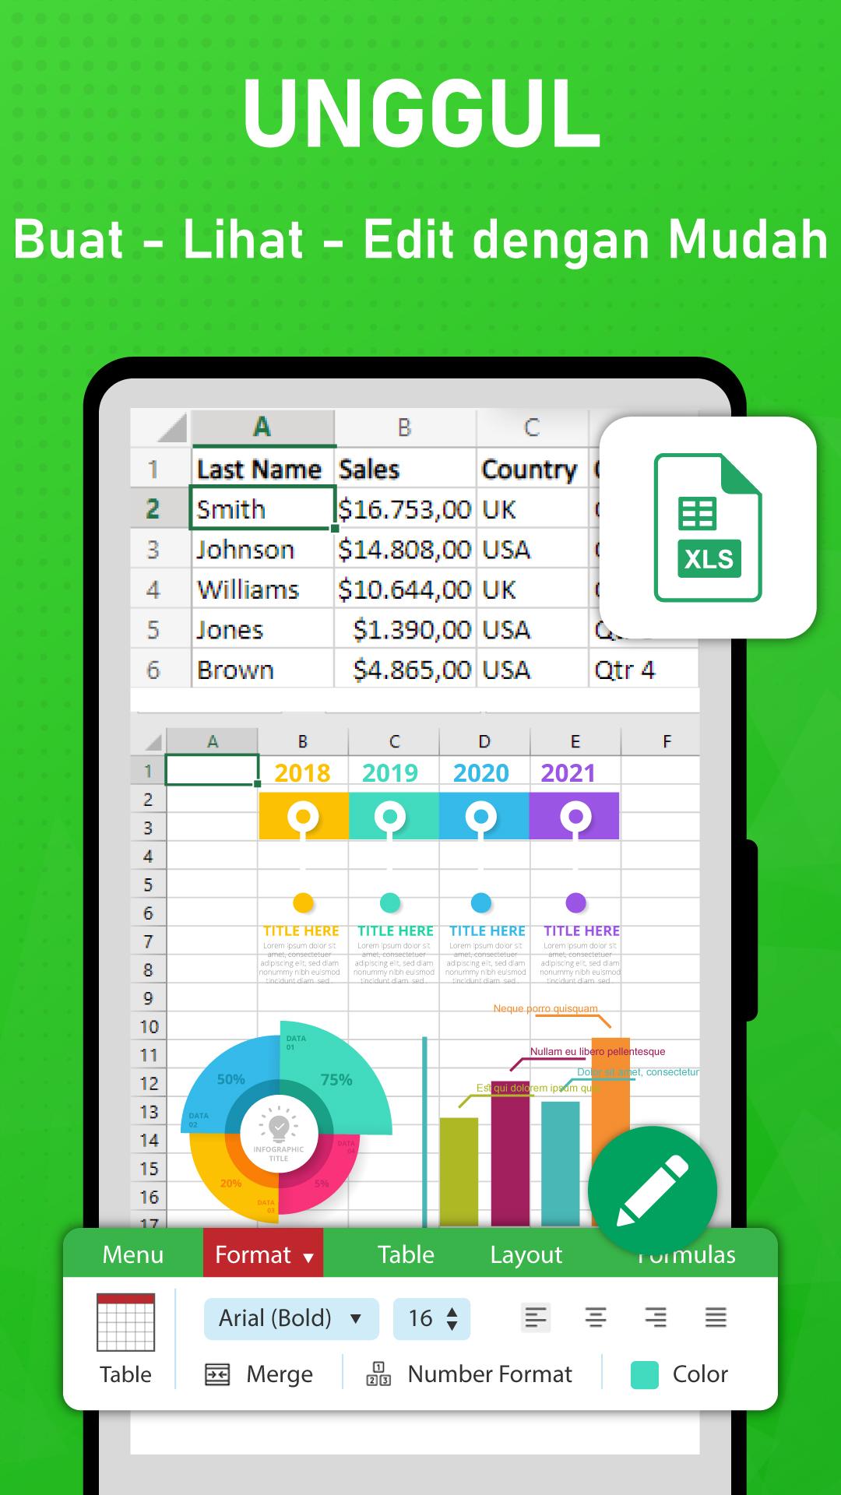Expand the Format tab dropdown arrow

tap(308, 1258)
